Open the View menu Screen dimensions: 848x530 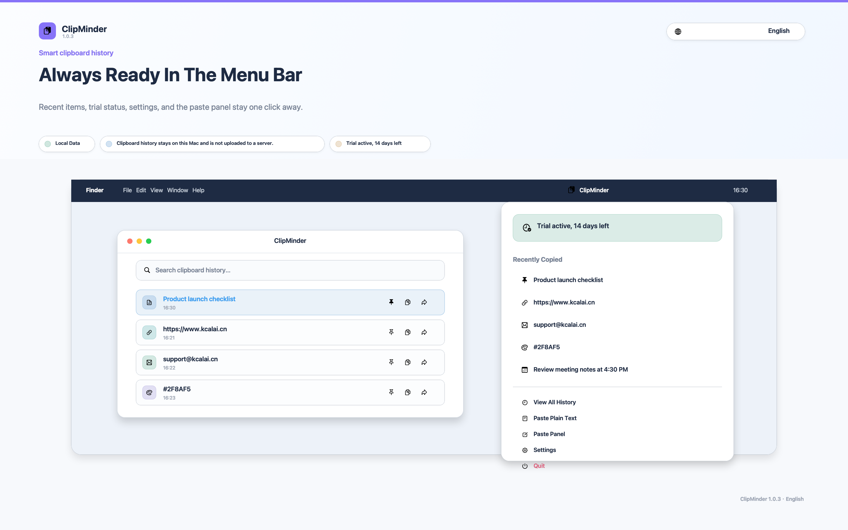coord(156,190)
